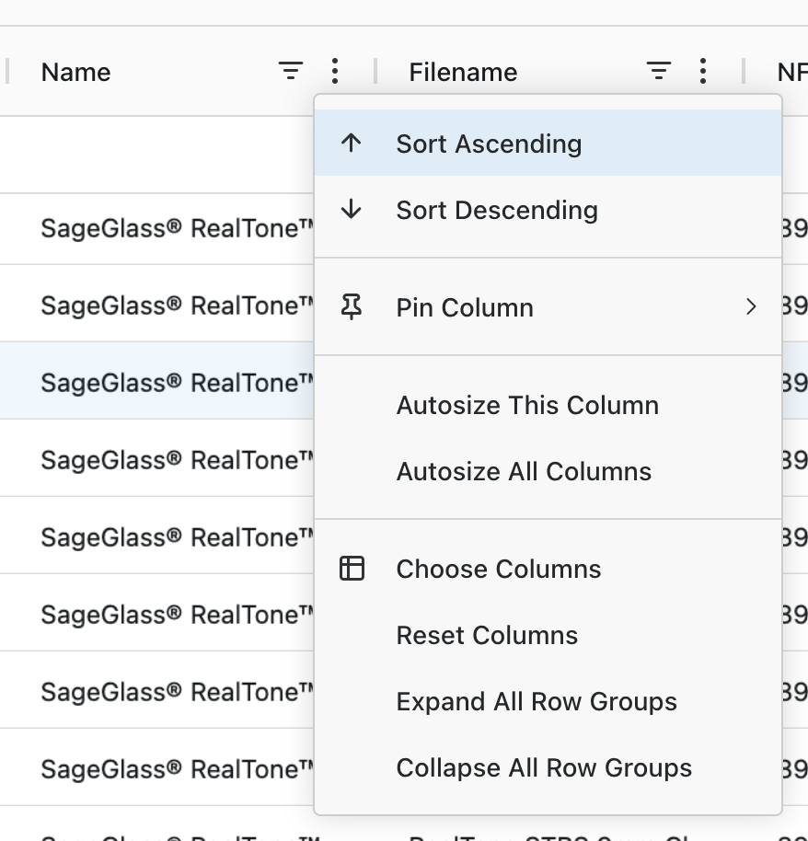Select Expand All Row Groups
Screen dimensions: 808x841
(x=548, y=701)
